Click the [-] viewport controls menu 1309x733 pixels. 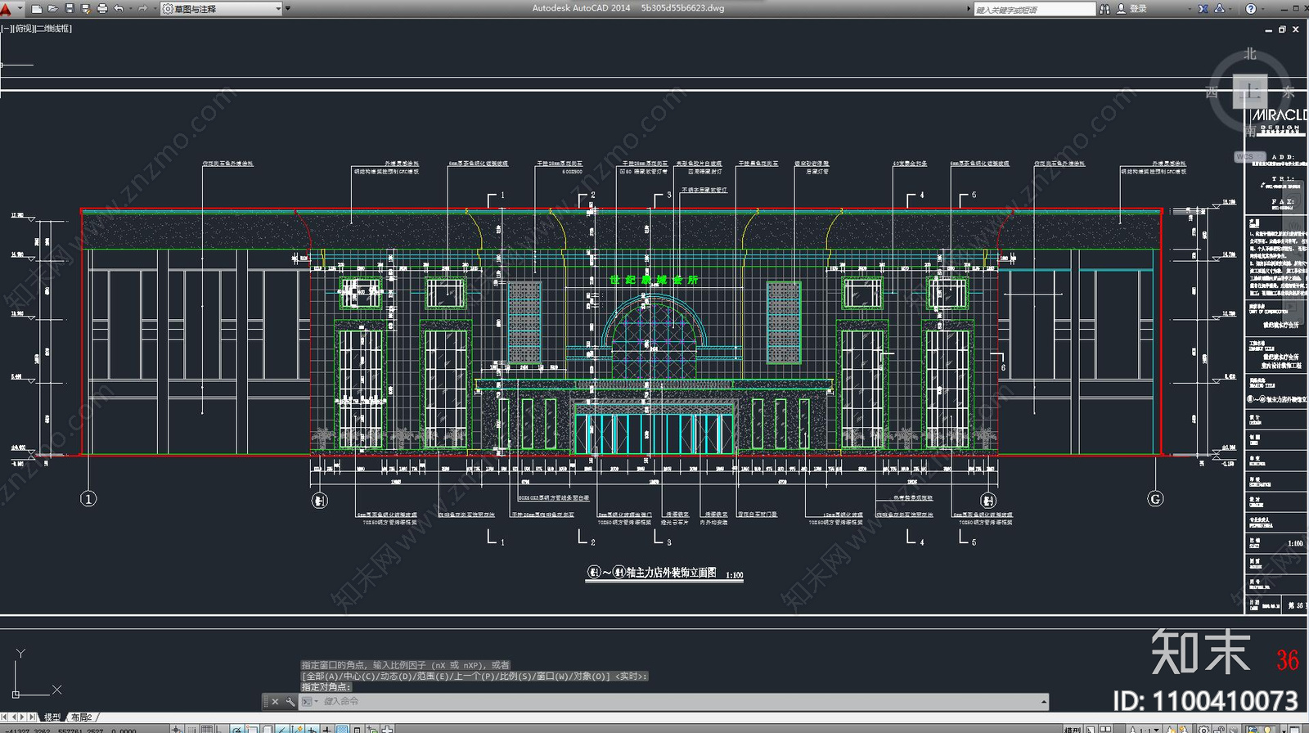coord(6,29)
